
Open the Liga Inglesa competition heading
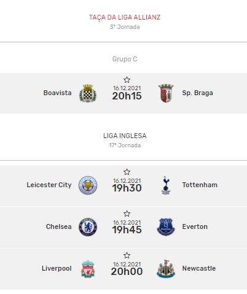125,136
